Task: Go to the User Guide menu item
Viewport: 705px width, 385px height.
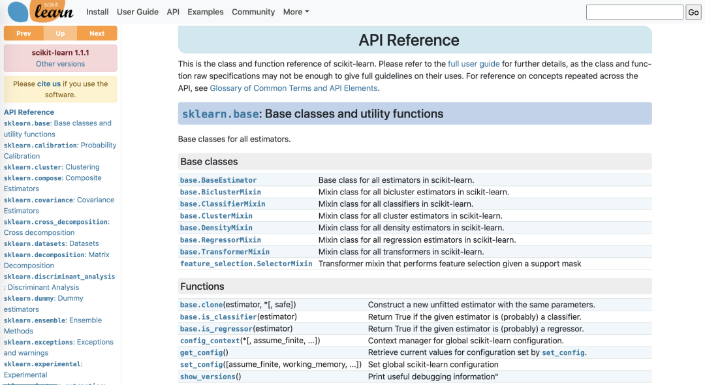Action: click(138, 12)
